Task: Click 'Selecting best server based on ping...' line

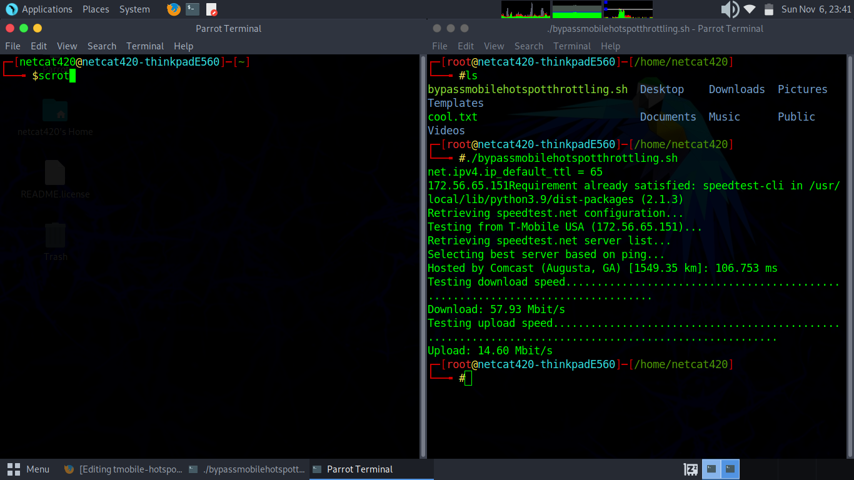Action: 546,254
